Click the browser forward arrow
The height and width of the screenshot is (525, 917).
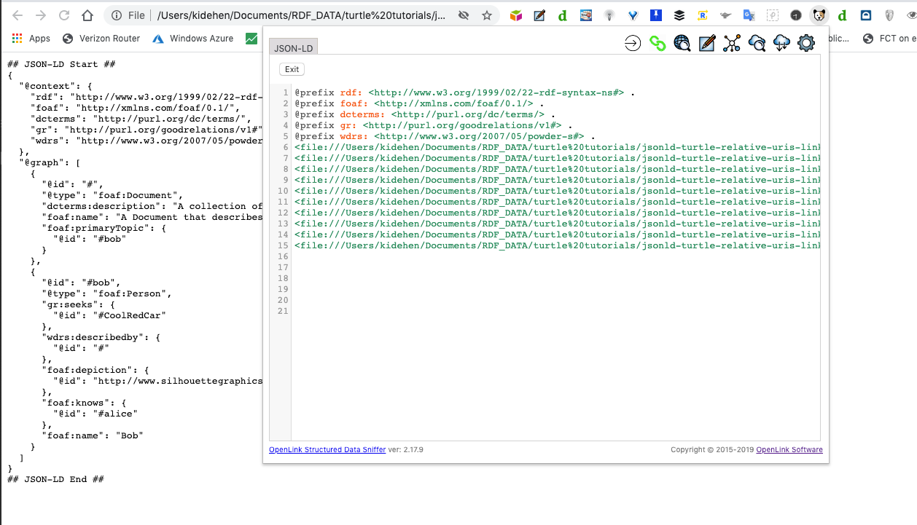click(41, 15)
